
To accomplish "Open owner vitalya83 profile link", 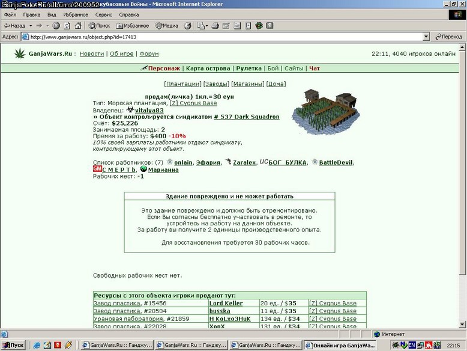I will pos(149,111).
